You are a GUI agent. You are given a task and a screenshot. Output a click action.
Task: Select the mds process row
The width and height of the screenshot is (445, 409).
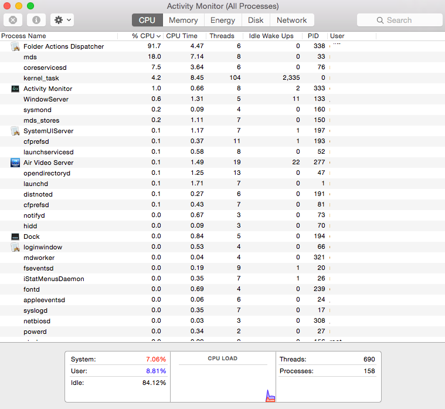point(223,57)
